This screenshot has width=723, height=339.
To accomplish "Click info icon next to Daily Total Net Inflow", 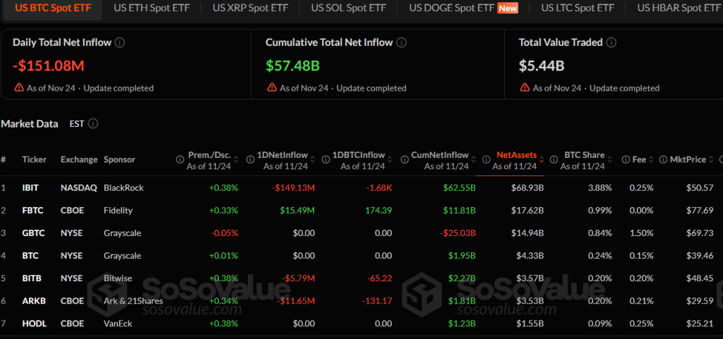I will (x=120, y=42).
